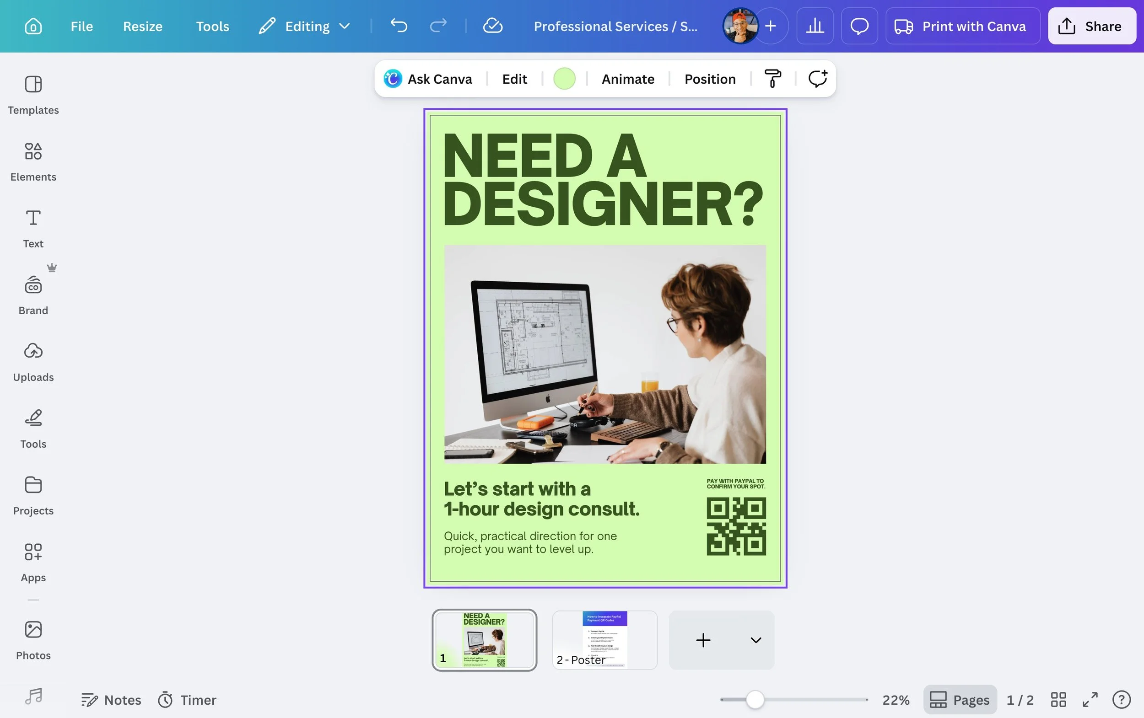Expand the add page options chevron
Image resolution: width=1144 pixels, height=718 pixels.
(x=755, y=640)
